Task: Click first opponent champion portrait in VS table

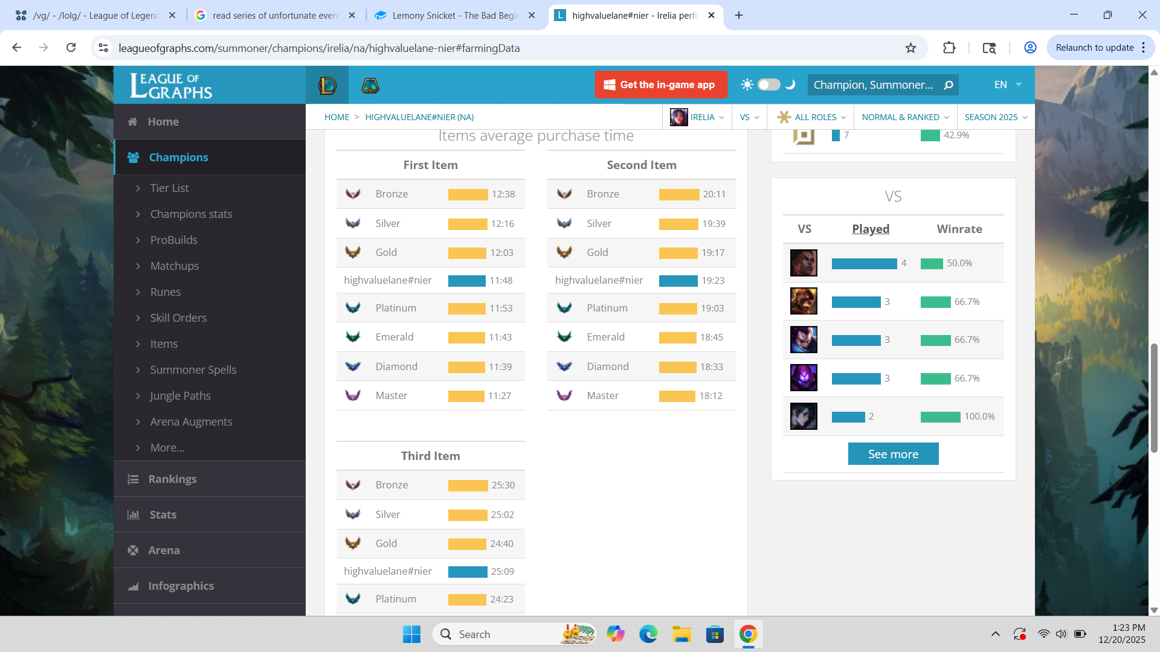Action: click(804, 263)
